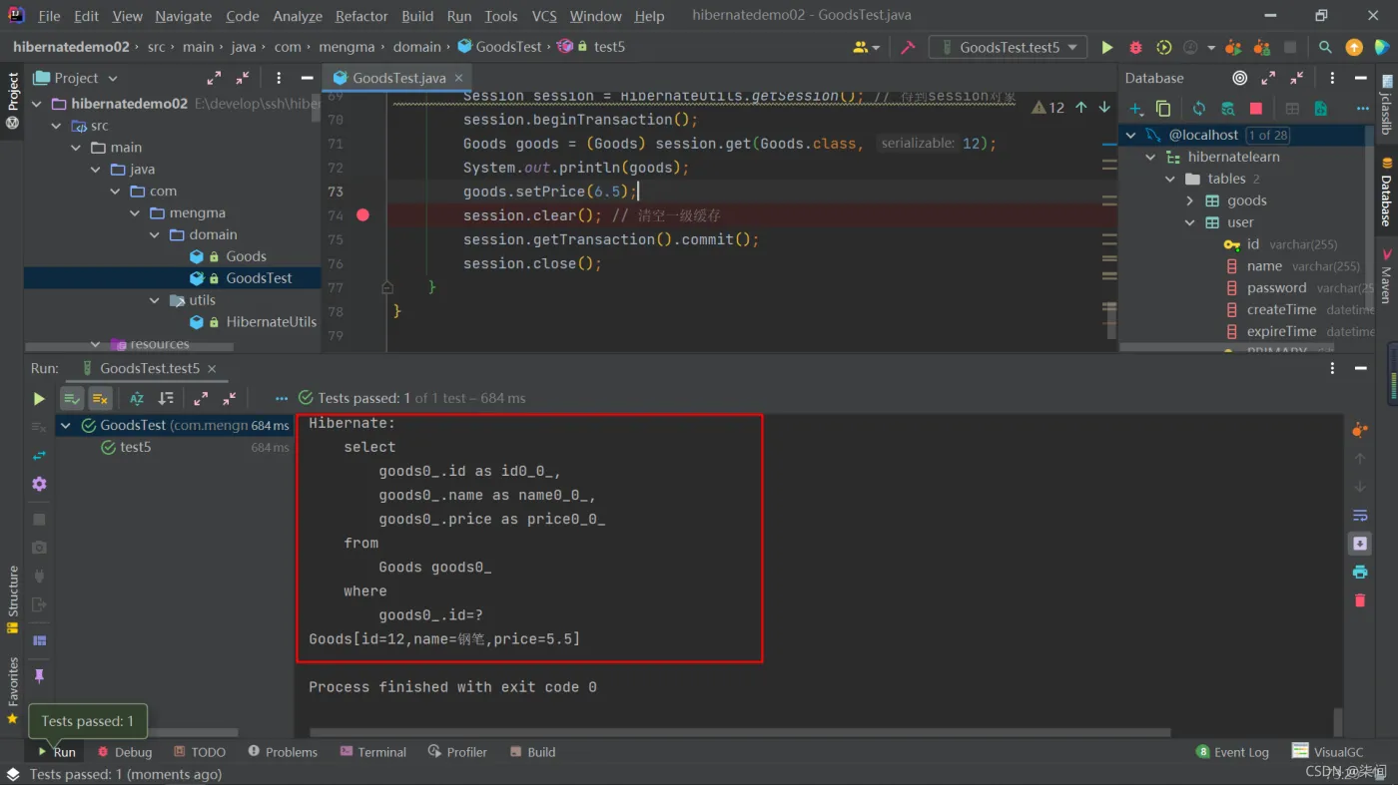Sort test results by duration

coord(166,398)
